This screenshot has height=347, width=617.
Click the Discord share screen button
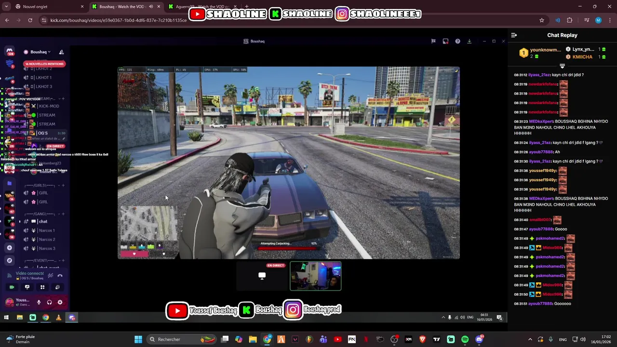pos(27,287)
